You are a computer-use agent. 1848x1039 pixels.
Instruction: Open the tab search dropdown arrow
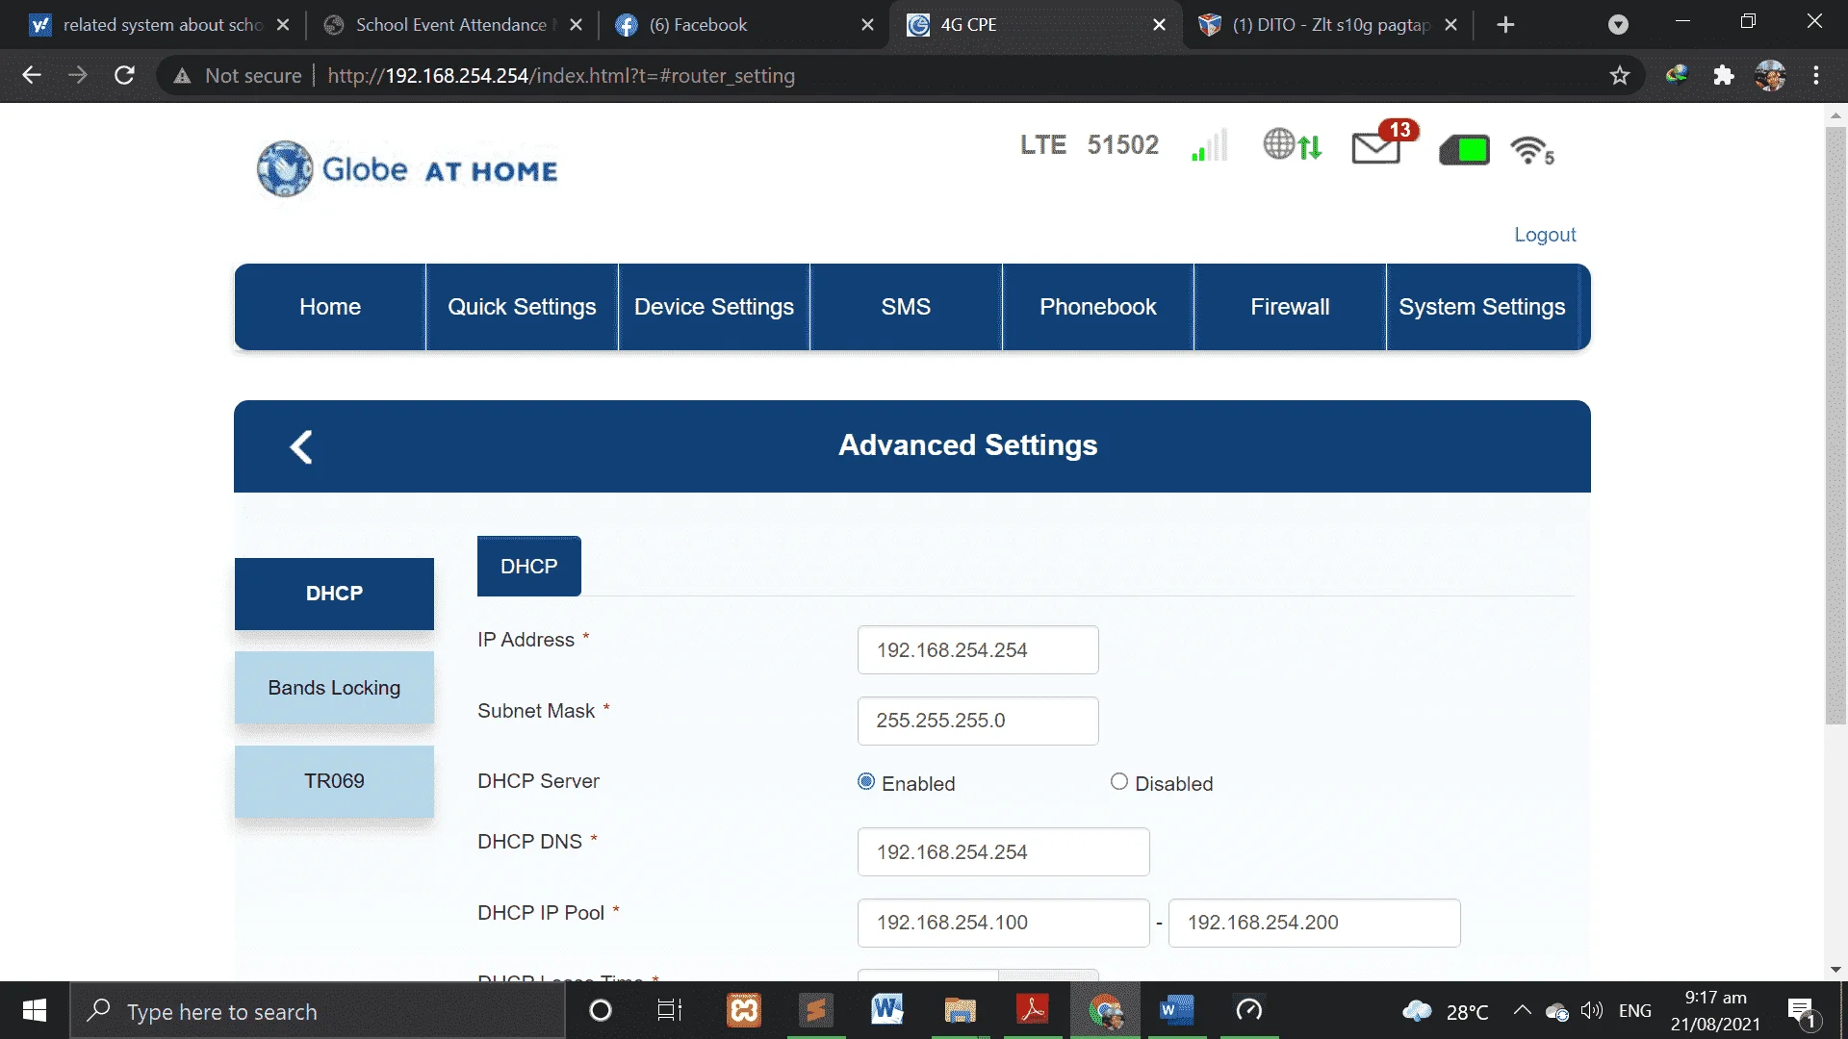[x=1619, y=25]
